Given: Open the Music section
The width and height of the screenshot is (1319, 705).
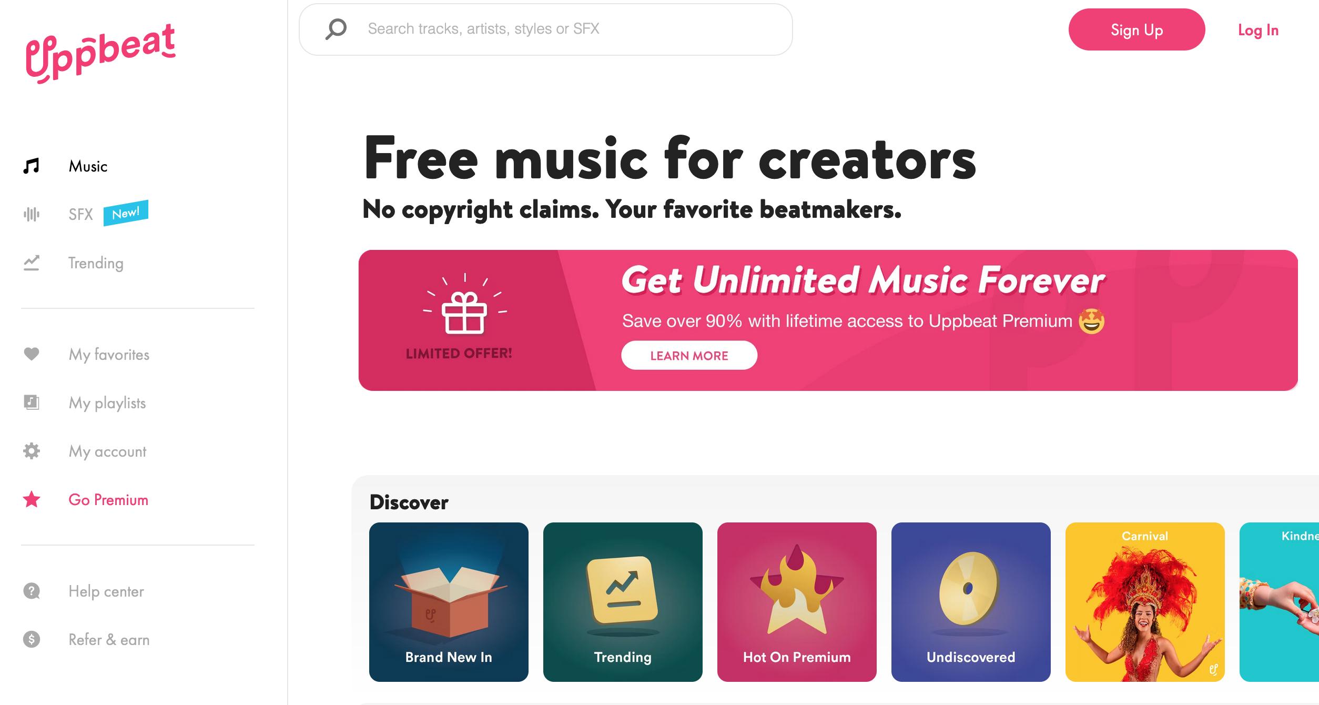Looking at the screenshot, I should click(88, 166).
